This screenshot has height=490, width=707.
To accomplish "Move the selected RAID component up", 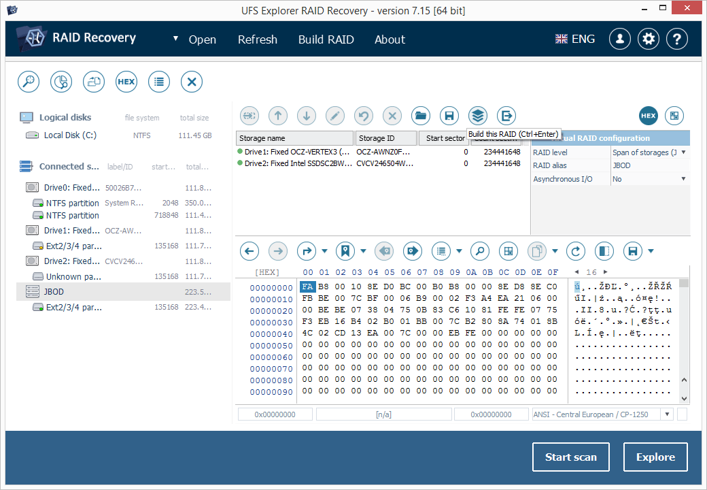I will coord(278,116).
